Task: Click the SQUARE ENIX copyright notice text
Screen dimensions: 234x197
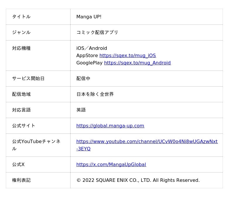Action: (x=138, y=180)
